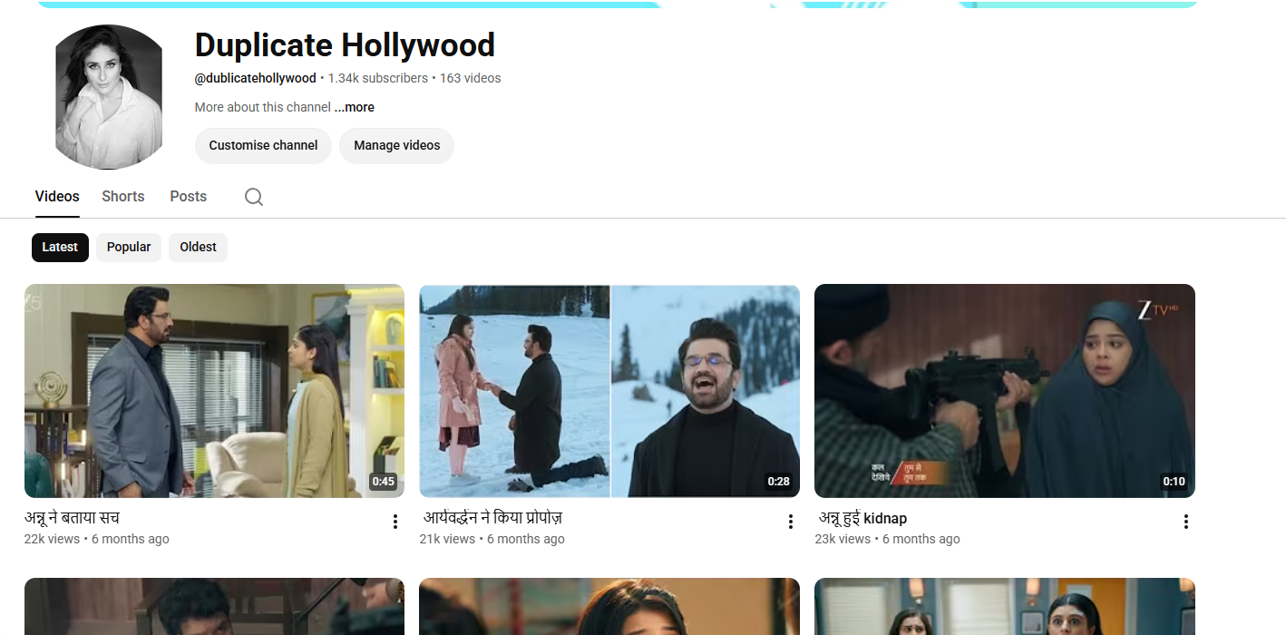Click the channel profile picture
Viewport: 1286px width, 635px height.
[x=109, y=97]
